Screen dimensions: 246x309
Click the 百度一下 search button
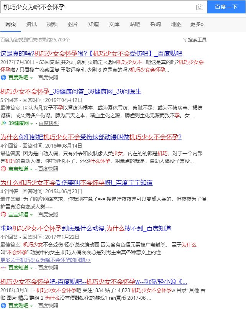click(226, 7)
